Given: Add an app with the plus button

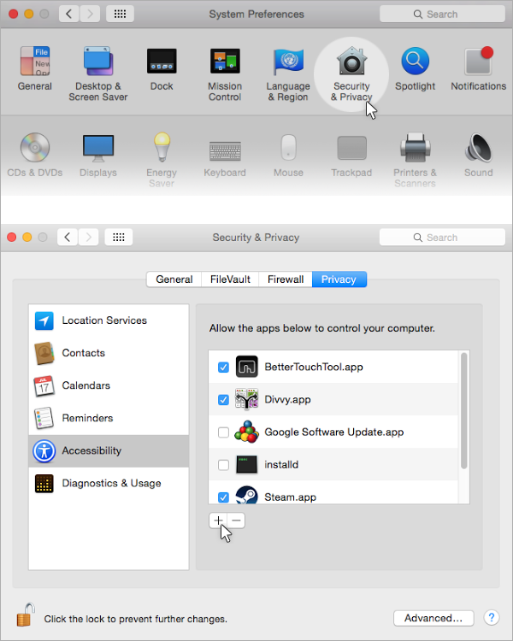Looking at the screenshot, I should (x=218, y=520).
